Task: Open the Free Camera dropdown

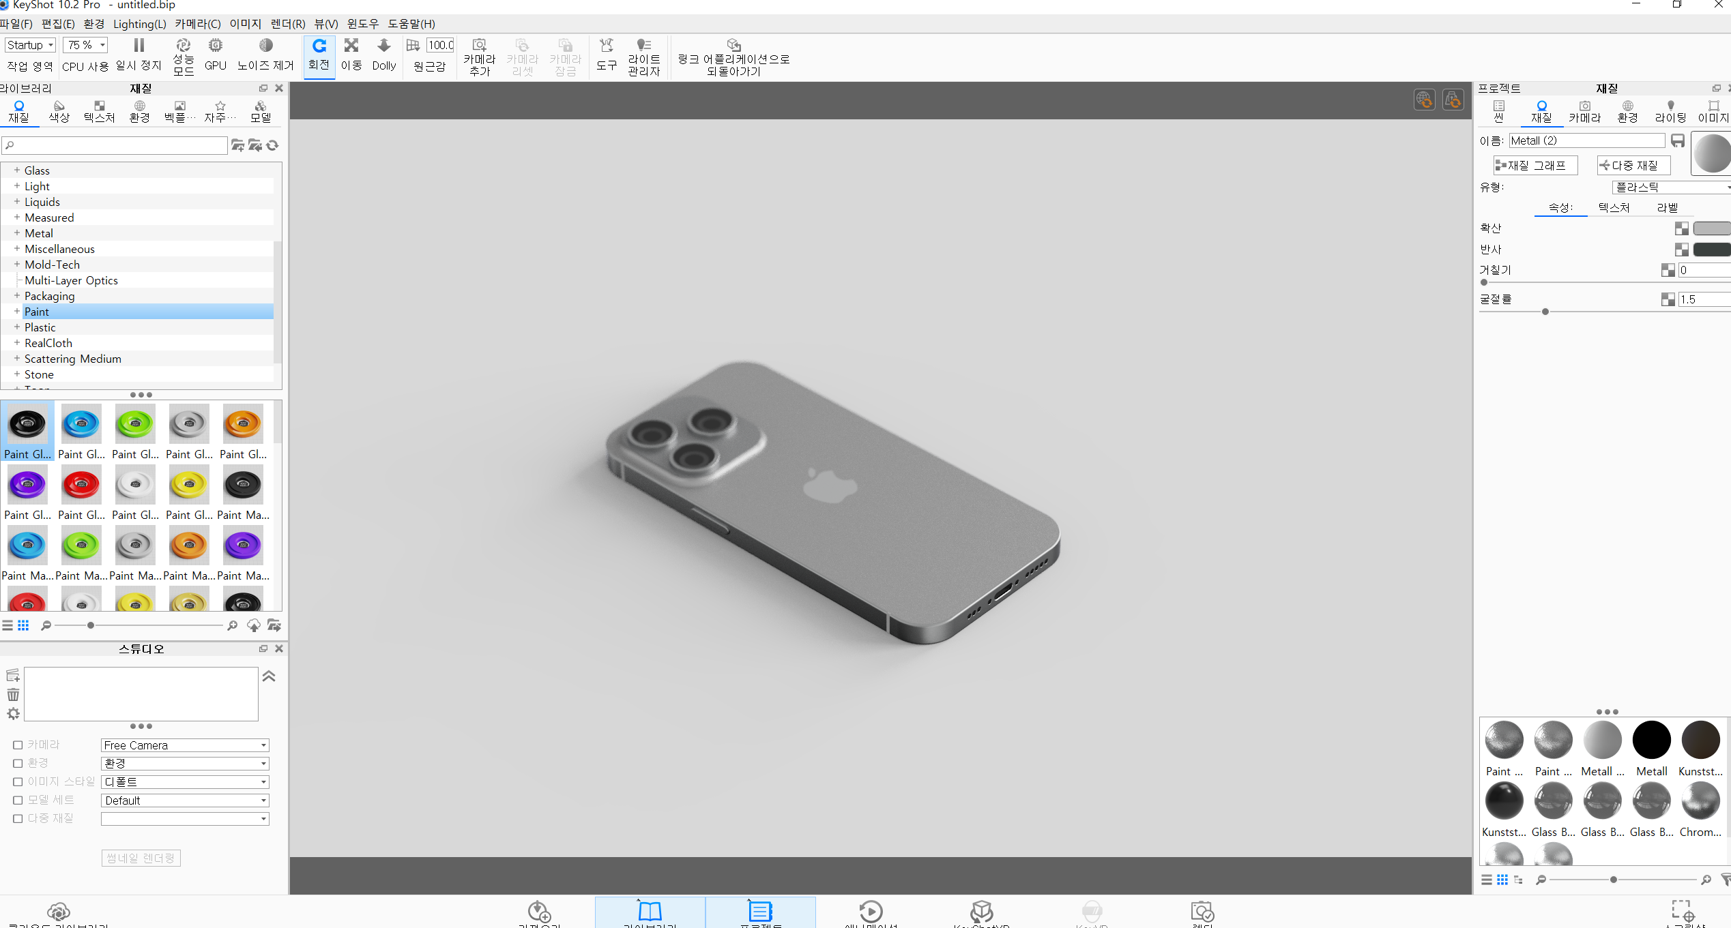Action: [x=185, y=745]
